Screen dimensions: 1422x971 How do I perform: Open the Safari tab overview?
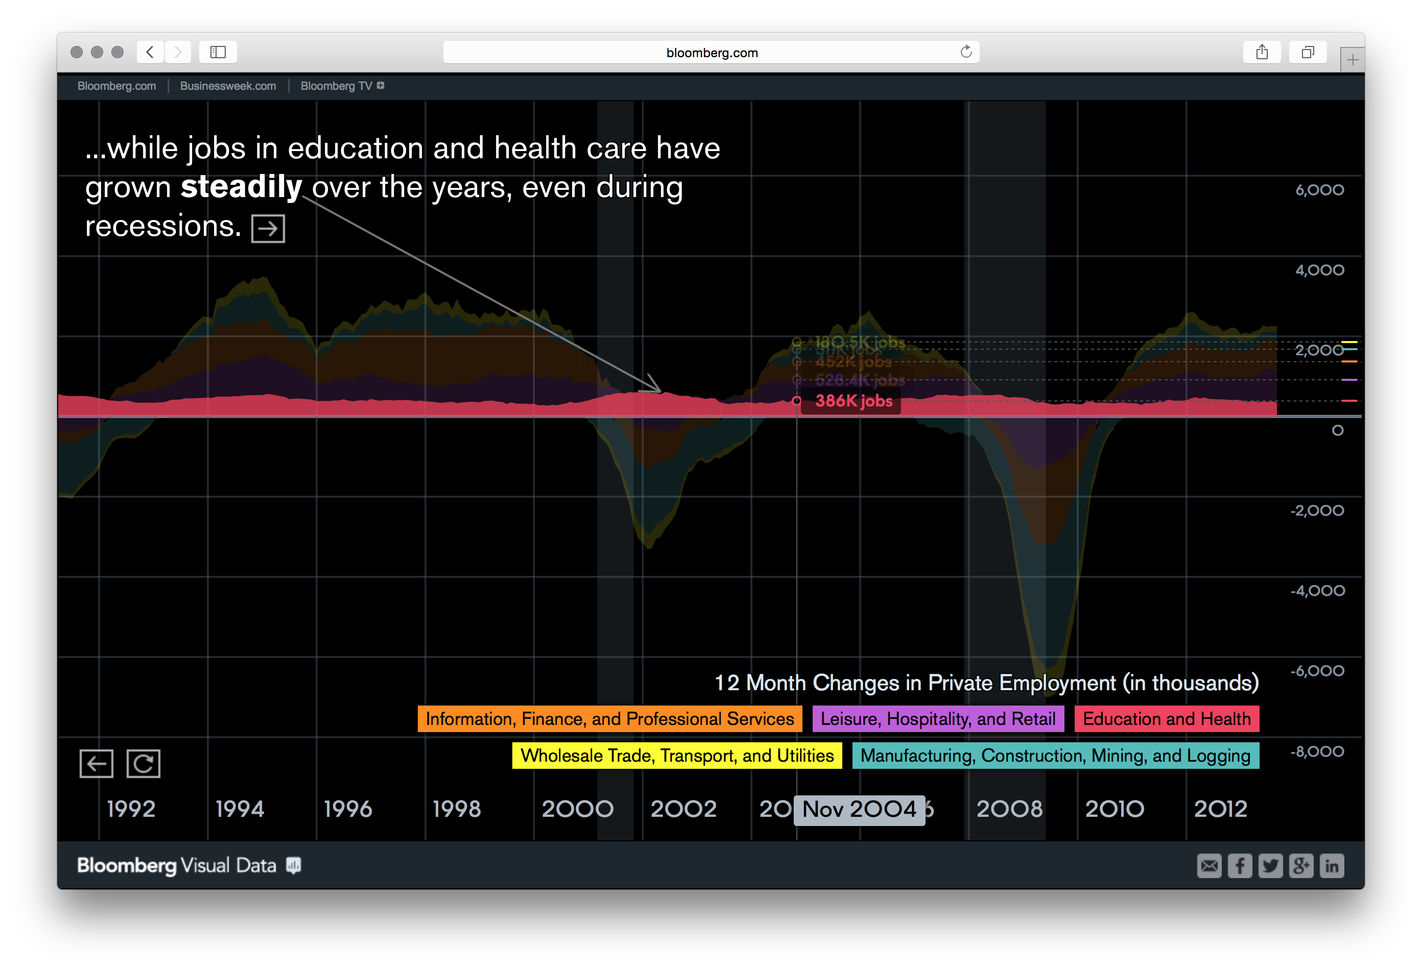click(1308, 52)
